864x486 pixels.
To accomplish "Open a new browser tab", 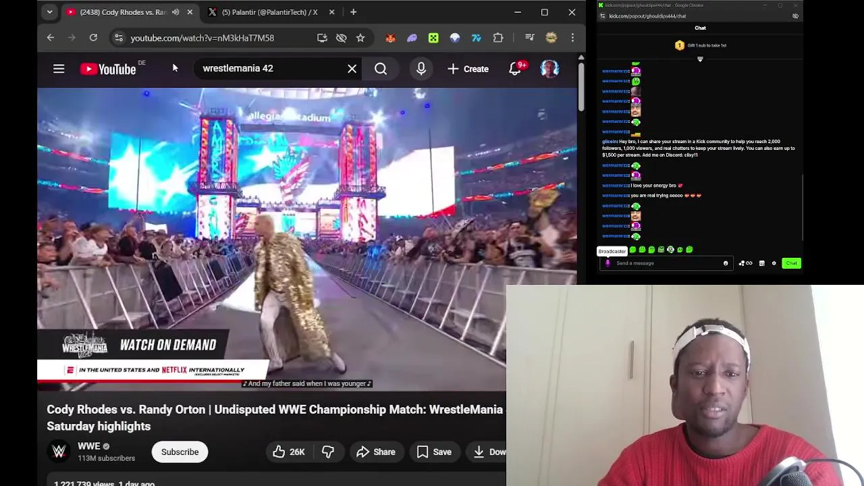I will pos(353,12).
